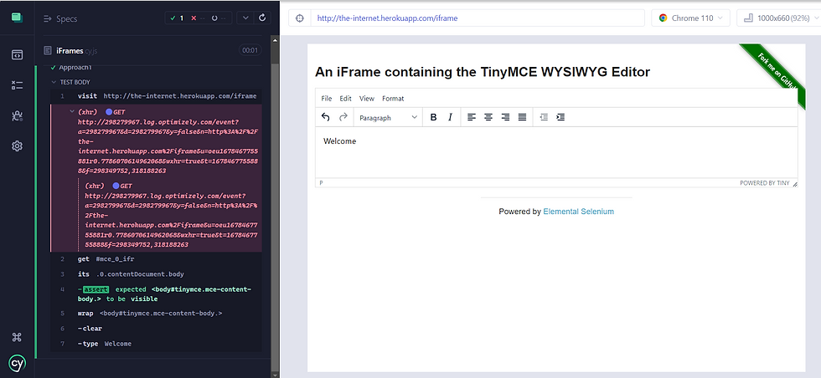Toggle Italic formatting

coord(450,117)
